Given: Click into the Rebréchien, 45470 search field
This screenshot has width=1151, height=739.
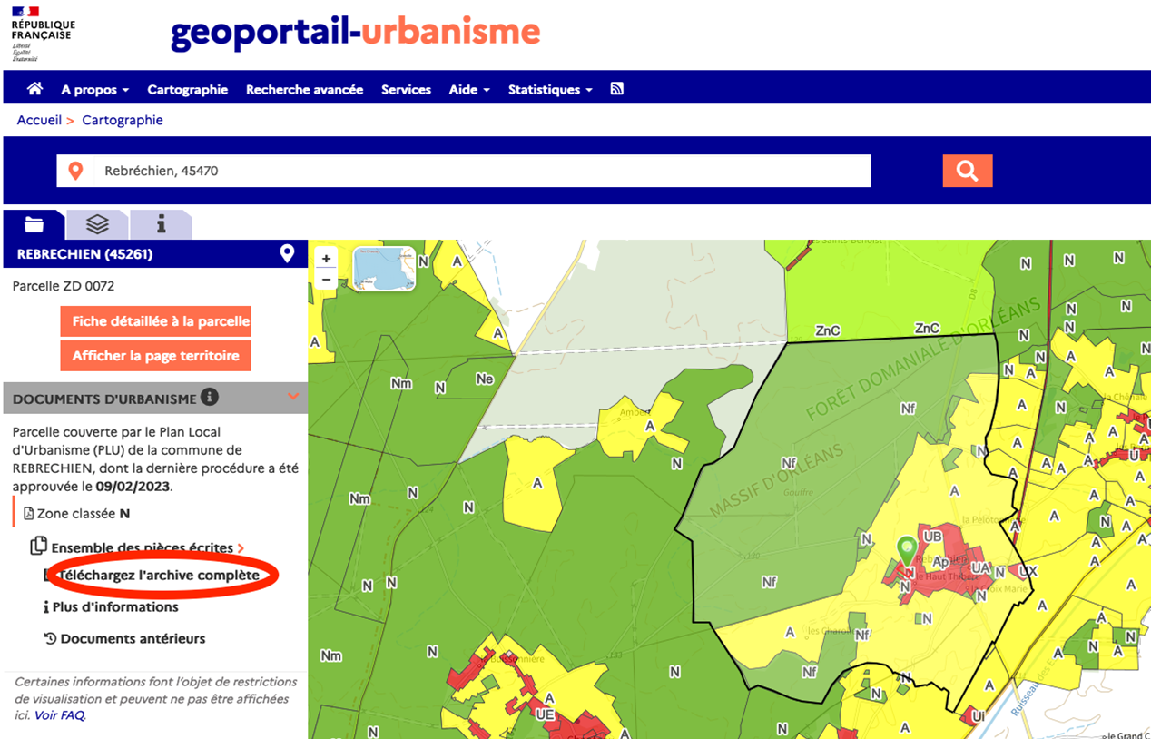Looking at the screenshot, I should click(x=464, y=171).
